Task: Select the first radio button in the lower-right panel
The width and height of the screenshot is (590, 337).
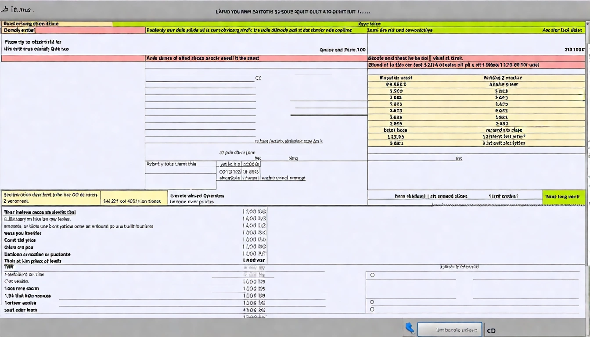Action: 372,275
